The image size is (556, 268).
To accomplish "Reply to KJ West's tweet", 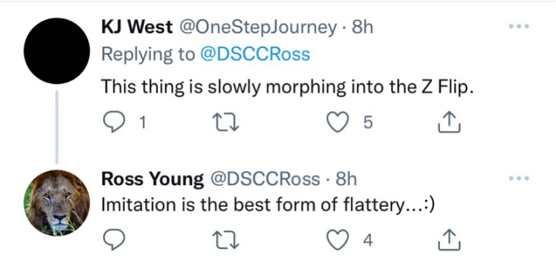I will [x=113, y=123].
